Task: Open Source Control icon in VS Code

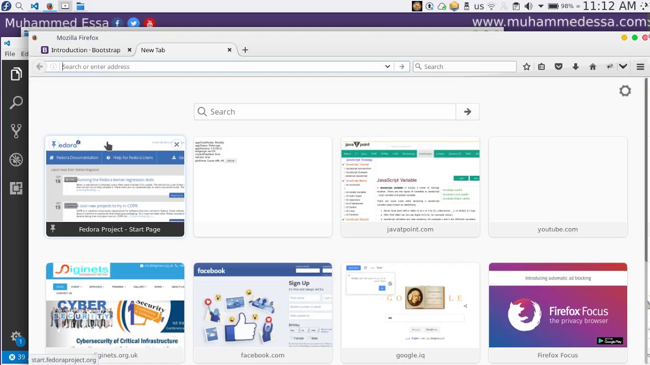Action: point(16,131)
